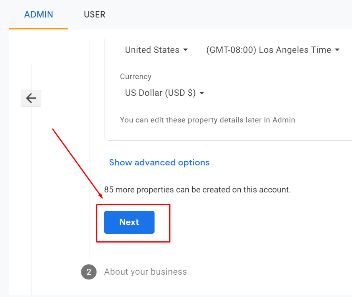Image resolution: width=352 pixels, height=297 pixels.
Task: Click the orange underline beneath ADMIN
Action: 39,29
